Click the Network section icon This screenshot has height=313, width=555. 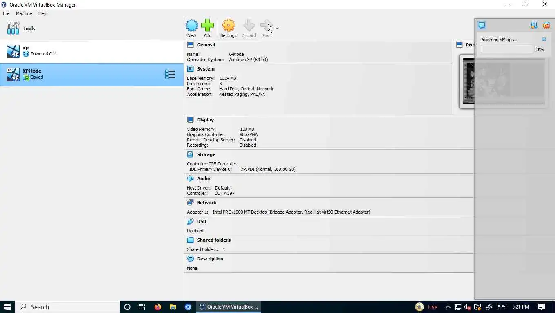[x=190, y=203]
